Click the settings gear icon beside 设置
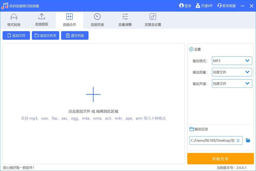Screen dimensions: 256x171 click(191, 49)
